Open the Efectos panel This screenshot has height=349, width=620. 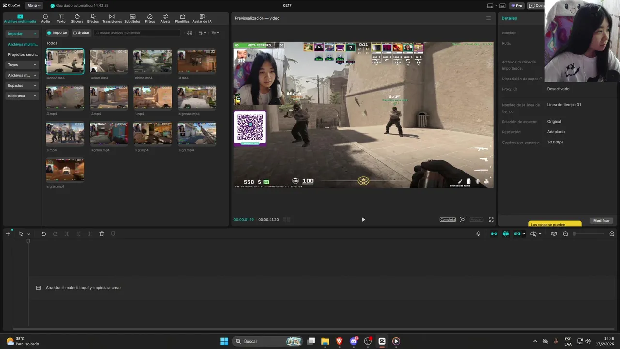click(93, 18)
